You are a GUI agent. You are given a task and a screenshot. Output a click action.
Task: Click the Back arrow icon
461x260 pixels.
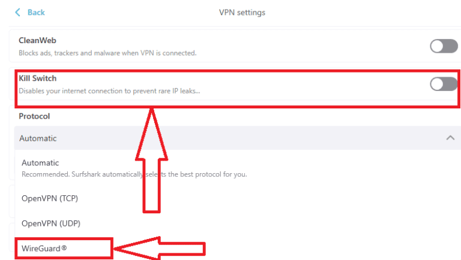point(17,12)
